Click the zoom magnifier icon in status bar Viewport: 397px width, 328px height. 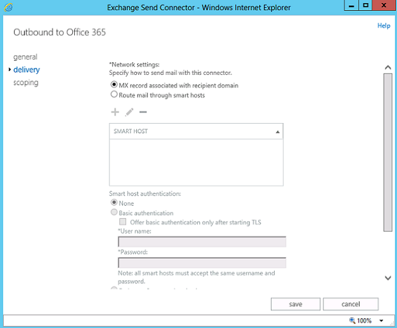click(352, 320)
